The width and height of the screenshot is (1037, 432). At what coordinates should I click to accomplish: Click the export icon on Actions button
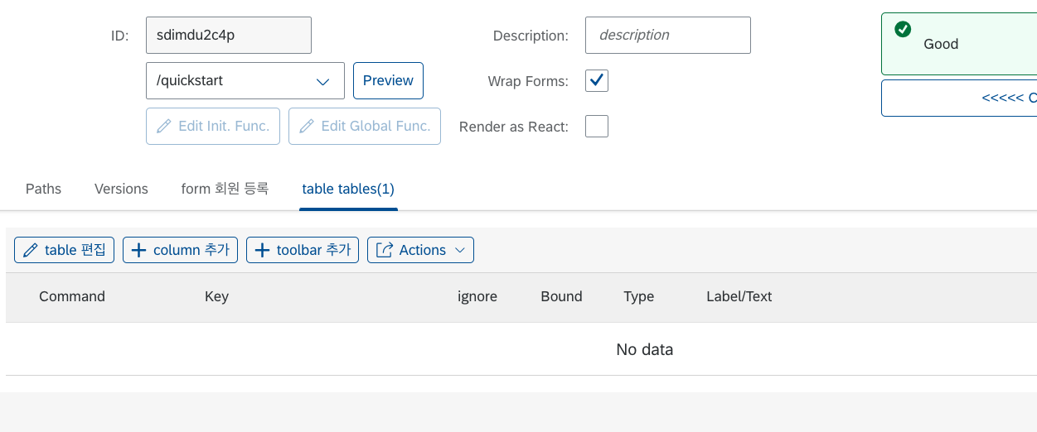coord(385,250)
